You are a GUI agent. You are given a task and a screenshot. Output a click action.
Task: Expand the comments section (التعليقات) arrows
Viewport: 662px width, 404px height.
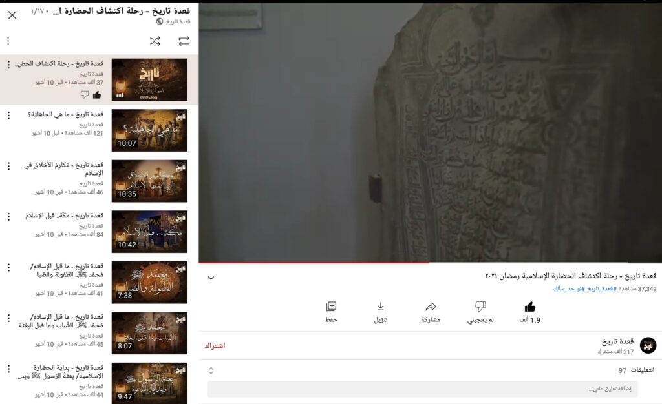pos(211,370)
